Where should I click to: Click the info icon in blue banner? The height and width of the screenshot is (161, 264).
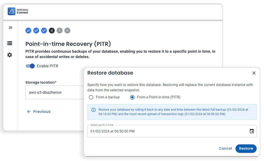[x=94, y=110]
